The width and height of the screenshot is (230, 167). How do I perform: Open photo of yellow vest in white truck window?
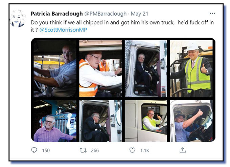[x=146, y=121]
